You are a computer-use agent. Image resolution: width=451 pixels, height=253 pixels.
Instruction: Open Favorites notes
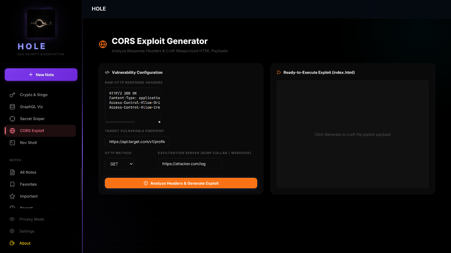coord(40,184)
